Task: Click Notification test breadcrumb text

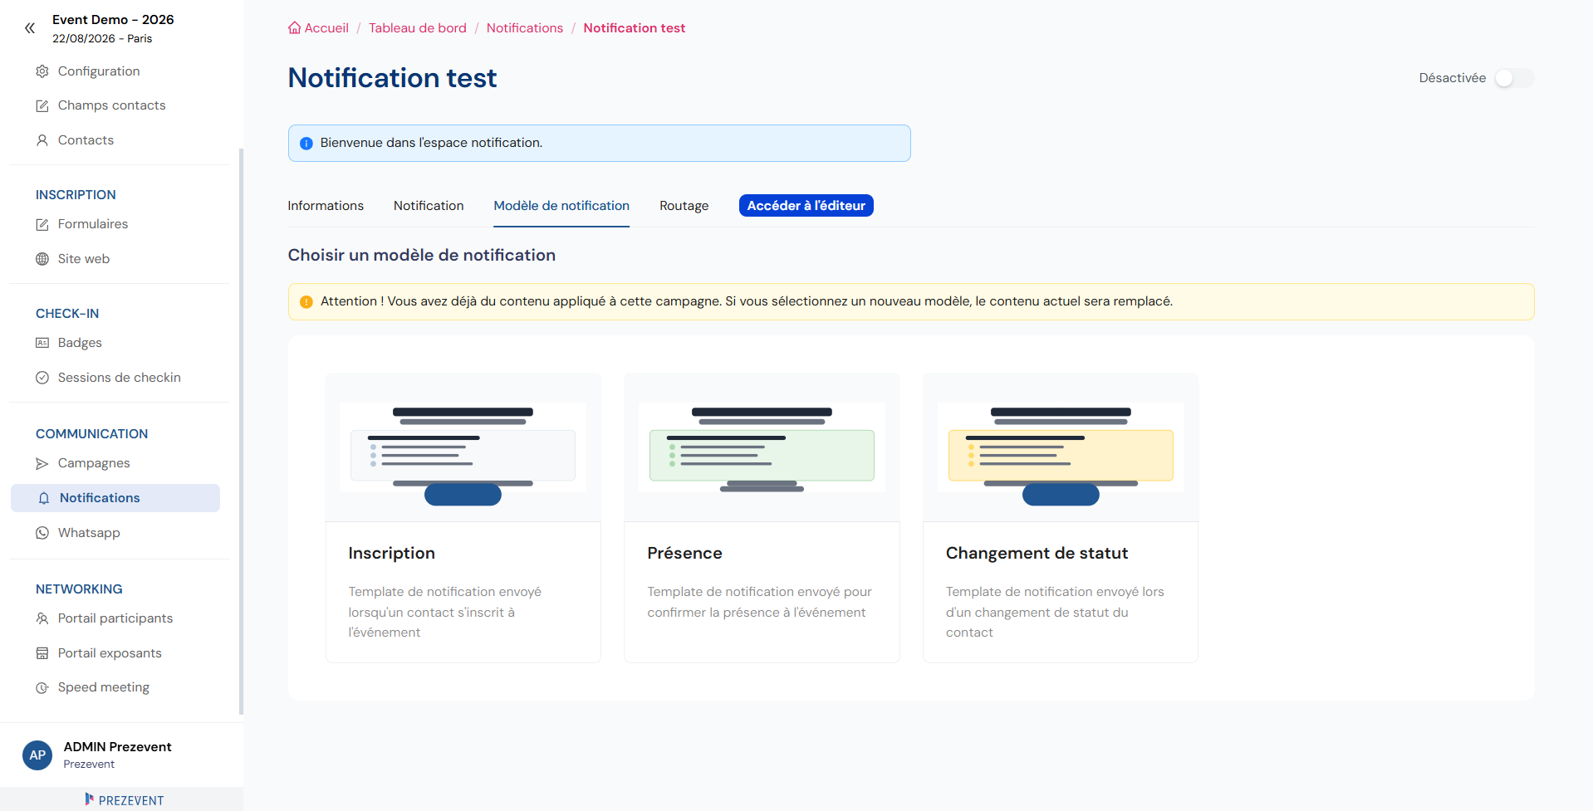Action: (635, 28)
